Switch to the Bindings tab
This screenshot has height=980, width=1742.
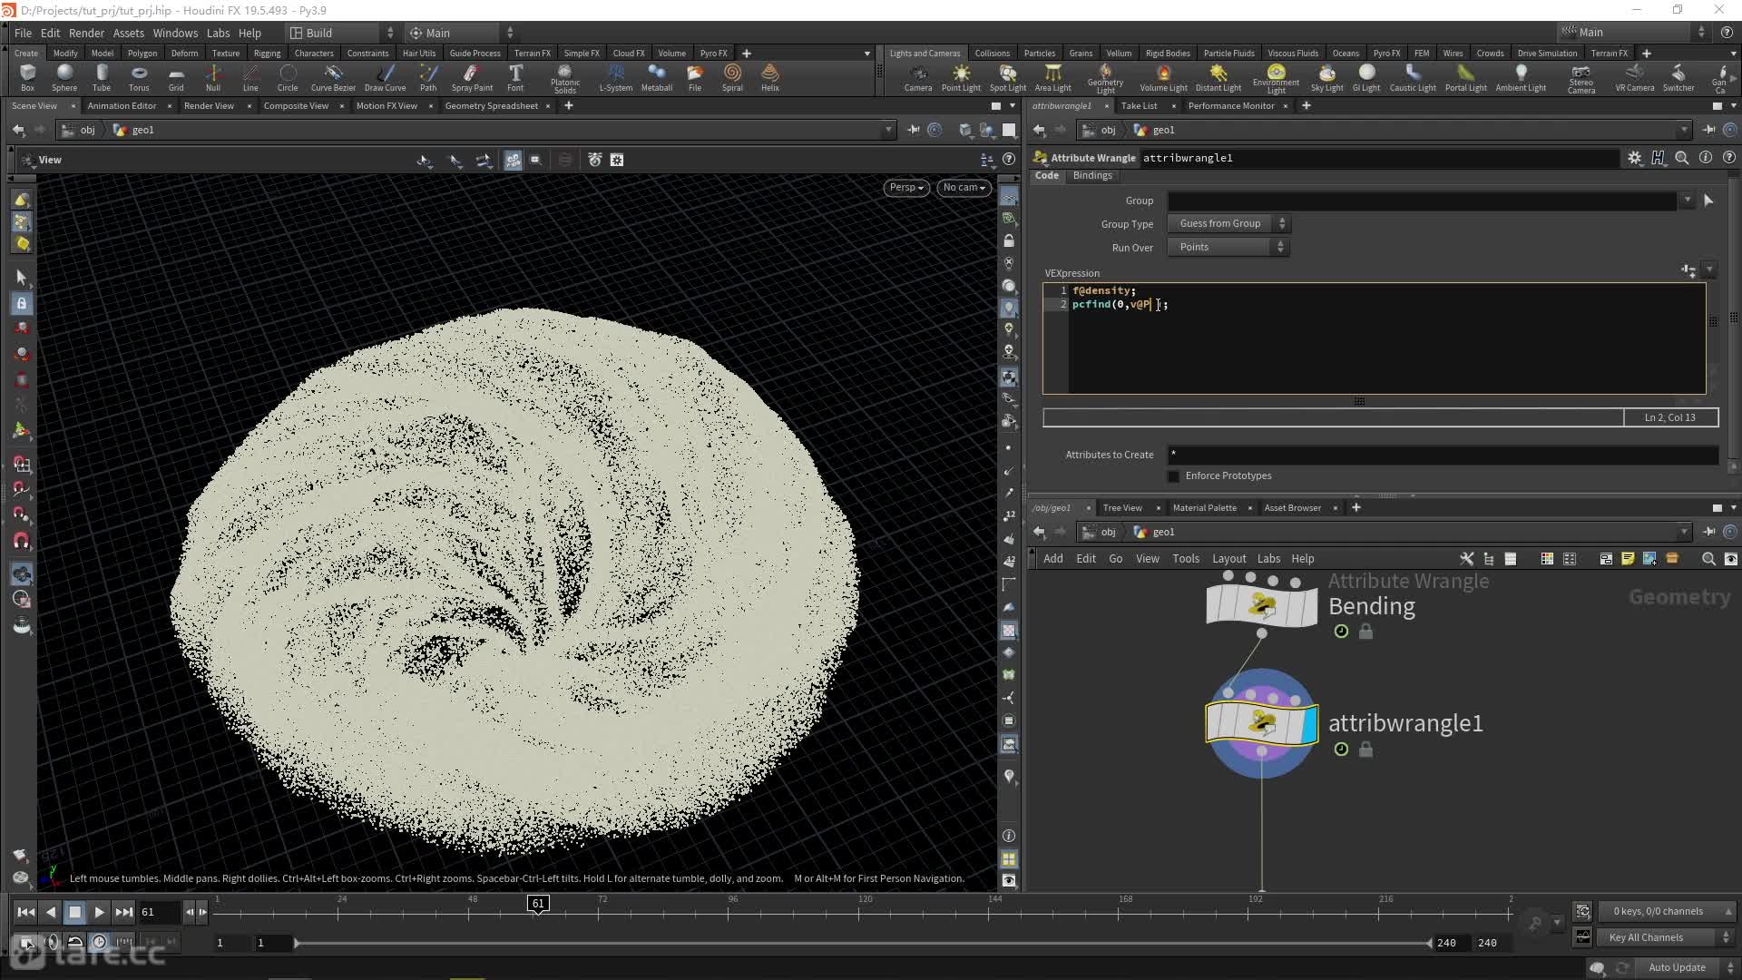tap(1092, 175)
